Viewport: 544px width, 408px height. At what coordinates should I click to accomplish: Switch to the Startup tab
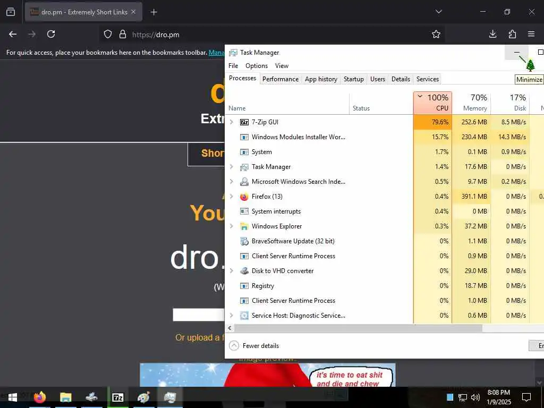click(353, 79)
